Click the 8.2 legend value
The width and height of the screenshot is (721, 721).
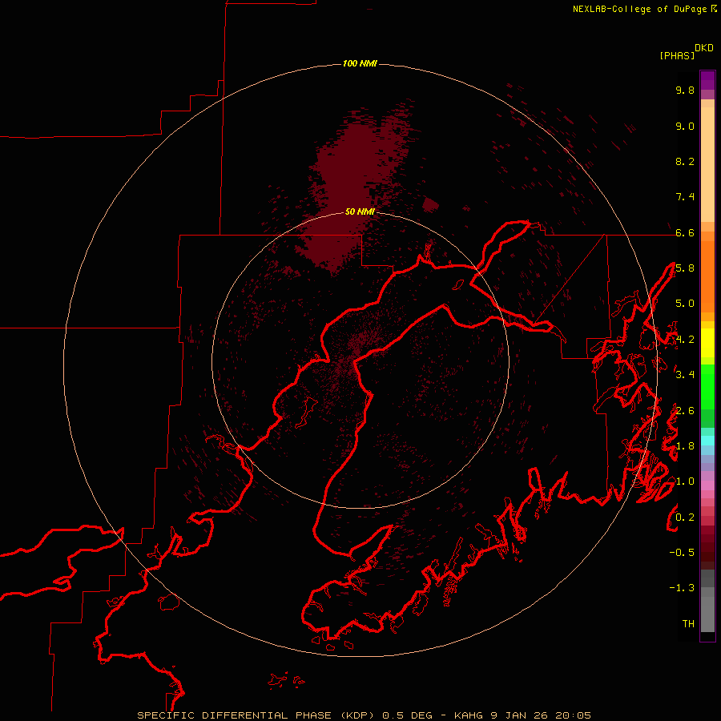(685, 161)
